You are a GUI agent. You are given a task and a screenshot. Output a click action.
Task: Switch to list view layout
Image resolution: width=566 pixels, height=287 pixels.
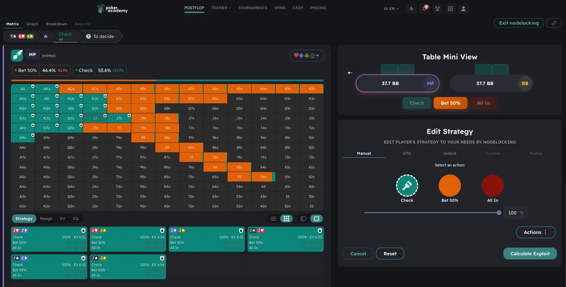pos(274,219)
